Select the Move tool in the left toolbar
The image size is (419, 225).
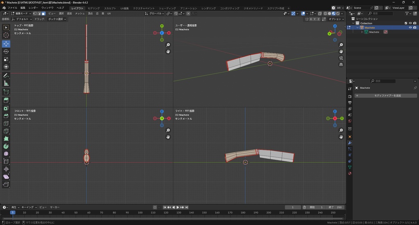pos(6,43)
